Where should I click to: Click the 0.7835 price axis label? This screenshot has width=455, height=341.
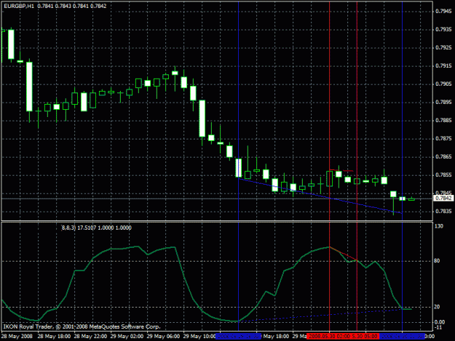point(443,212)
